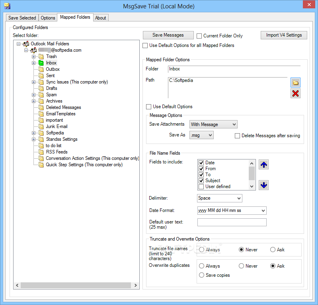The width and height of the screenshot is (318, 305).
Task: Move field down with the blue down arrow
Action: click(263, 185)
